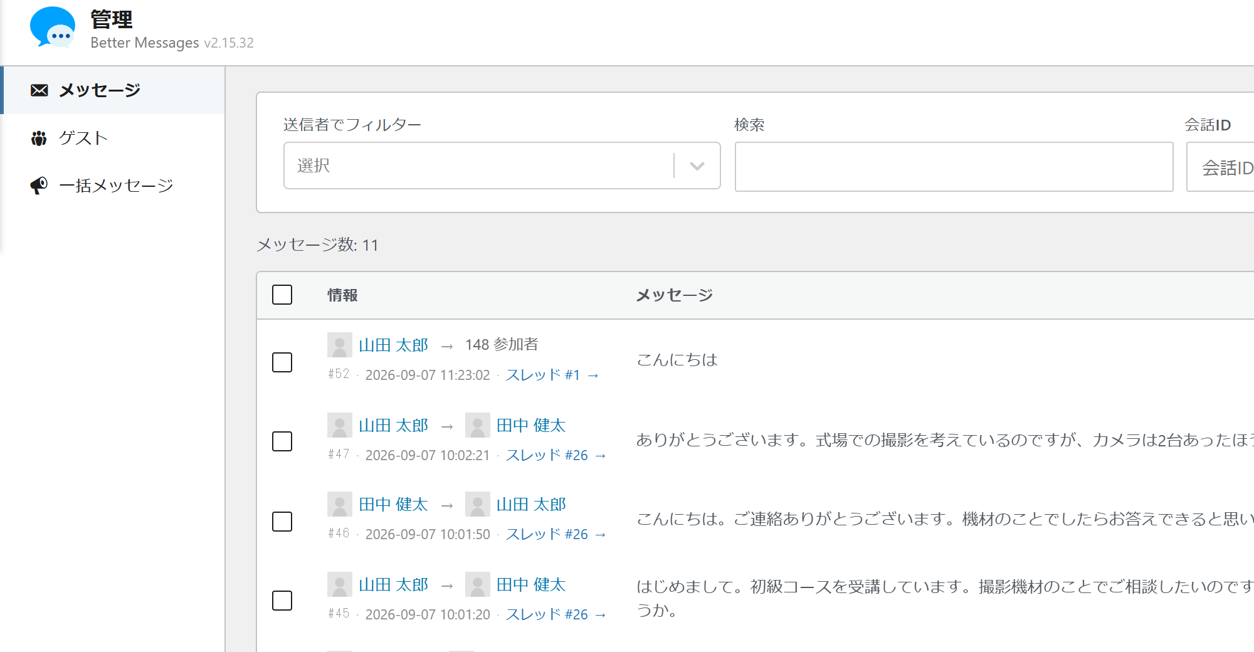The width and height of the screenshot is (1254, 652).
Task: Click recipient name 田中 健太 in row #45
Action: pos(531,584)
